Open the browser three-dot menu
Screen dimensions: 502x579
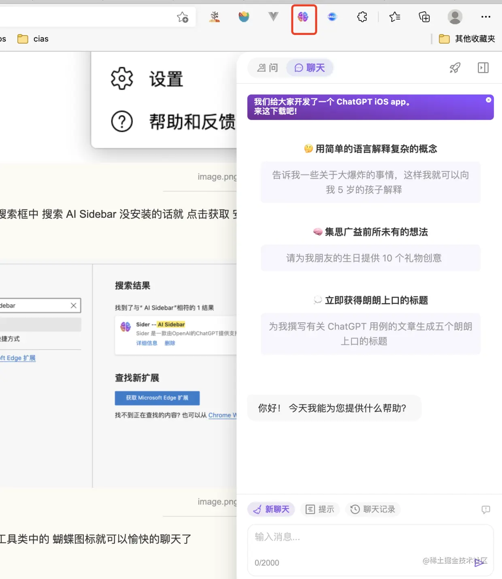486,17
